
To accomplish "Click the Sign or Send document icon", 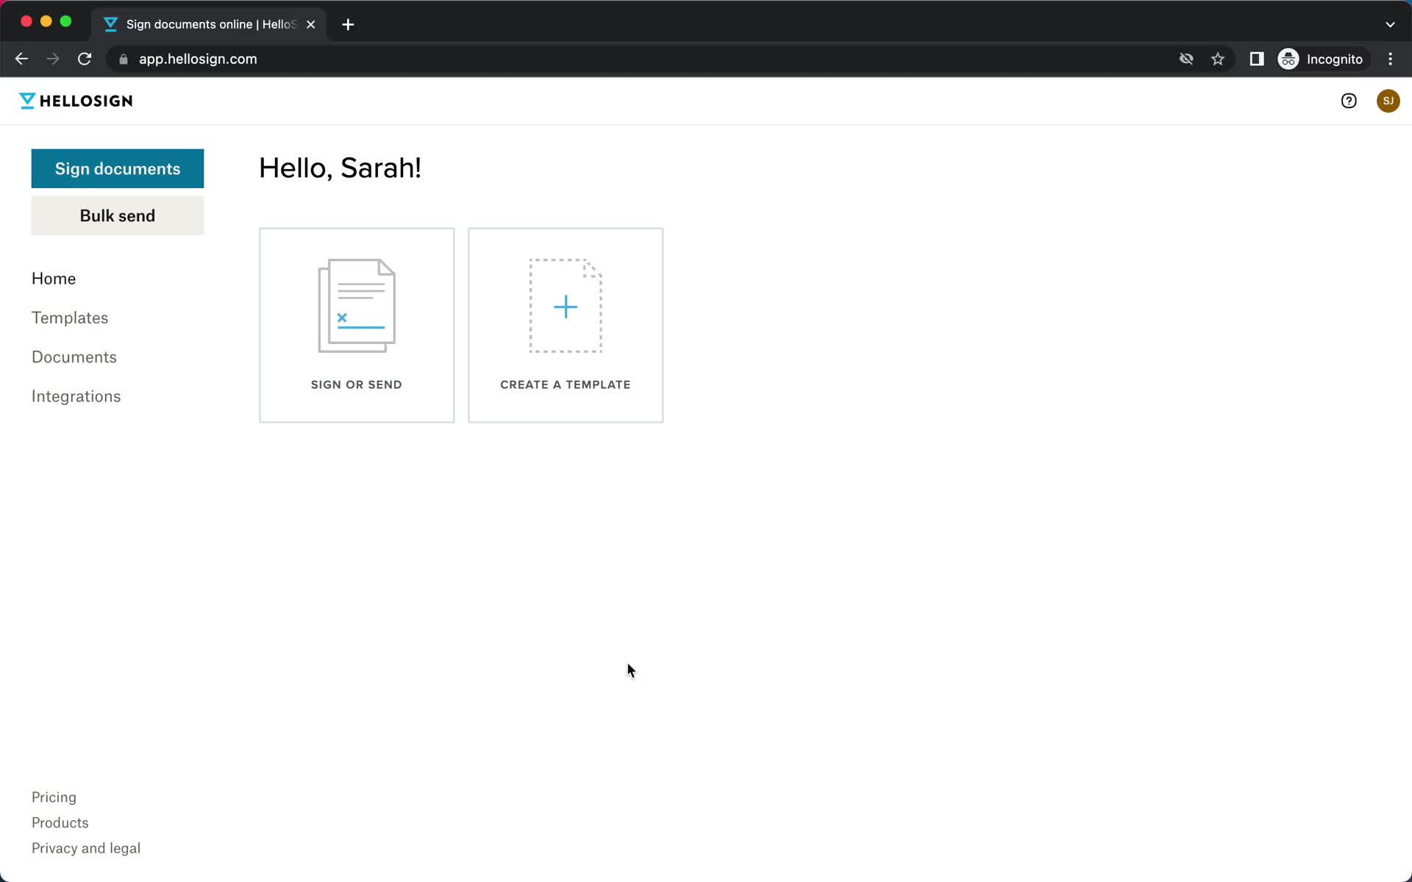I will (356, 305).
